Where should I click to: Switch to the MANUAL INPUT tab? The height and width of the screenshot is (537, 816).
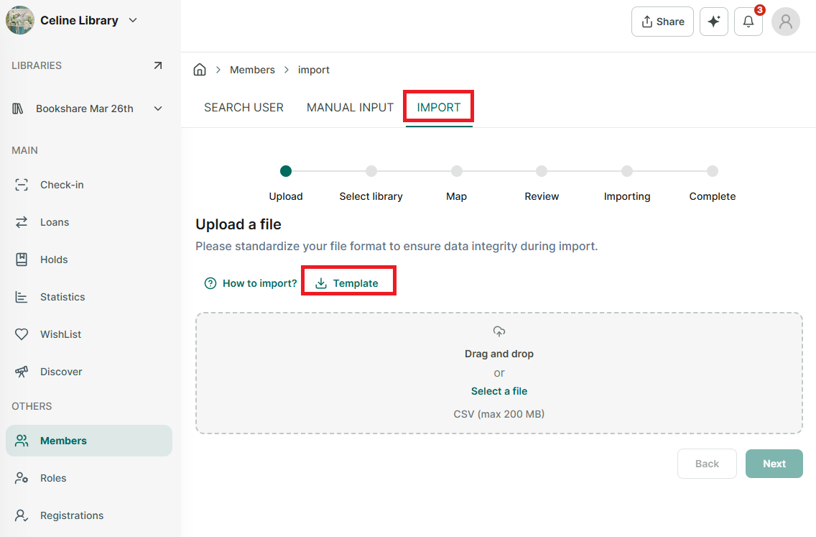pyautogui.click(x=351, y=107)
